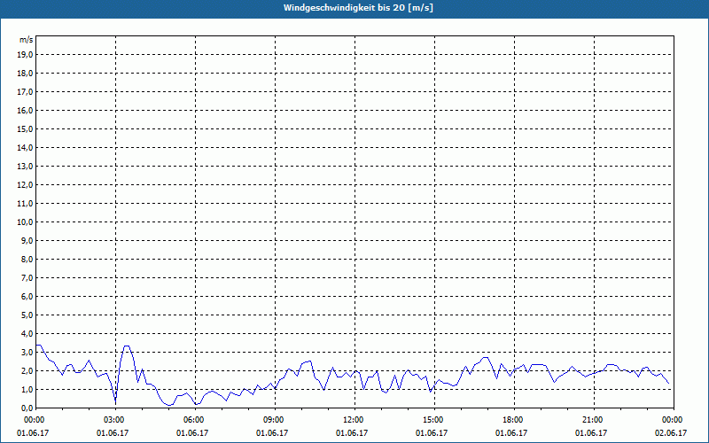Click the 12,0 y-axis label
The width and height of the screenshot is (709, 443).
tap(26, 184)
